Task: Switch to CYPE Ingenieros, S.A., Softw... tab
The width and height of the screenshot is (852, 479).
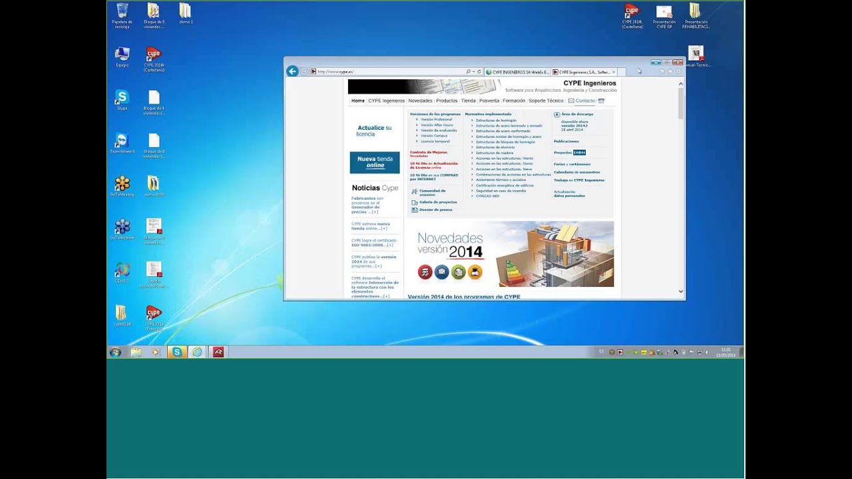Action: [584, 72]
